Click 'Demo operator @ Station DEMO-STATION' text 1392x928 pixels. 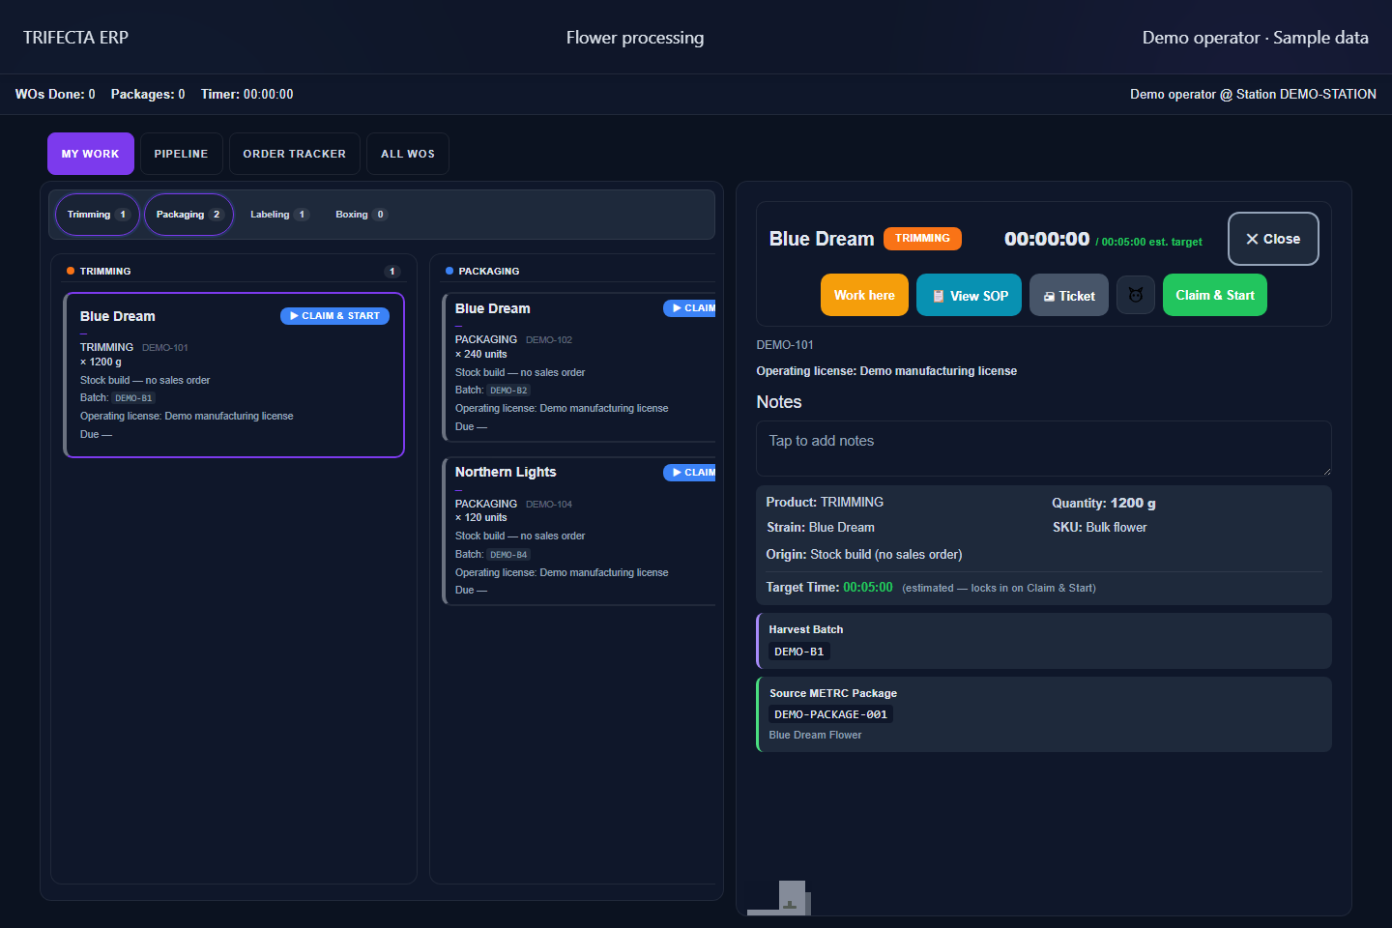(x=1253, y=94)
